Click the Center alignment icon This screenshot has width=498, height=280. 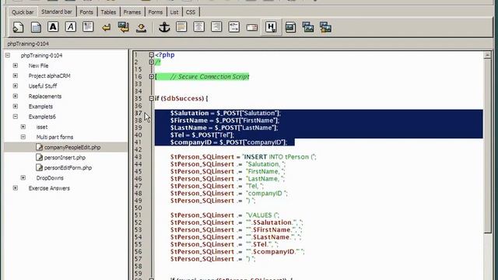(x=199, y=27)
